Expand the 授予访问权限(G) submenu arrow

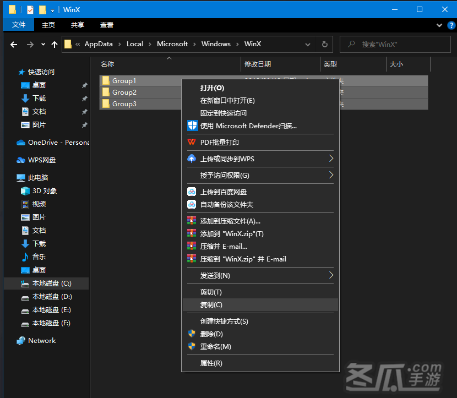pyautogui.click(x=331, y=175)
